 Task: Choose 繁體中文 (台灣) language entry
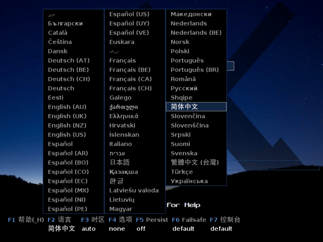[195, 162]
